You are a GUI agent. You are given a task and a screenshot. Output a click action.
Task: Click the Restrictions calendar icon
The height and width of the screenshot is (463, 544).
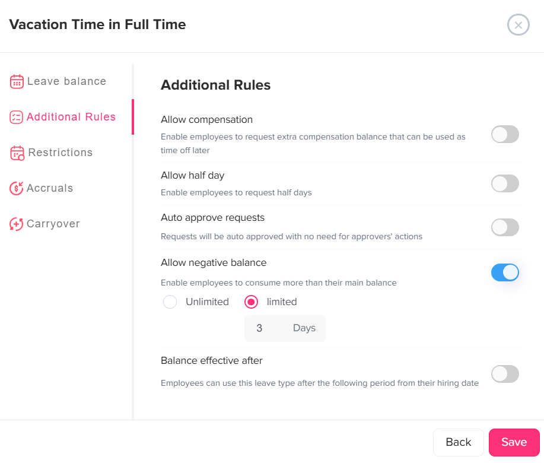click(17, 153)
